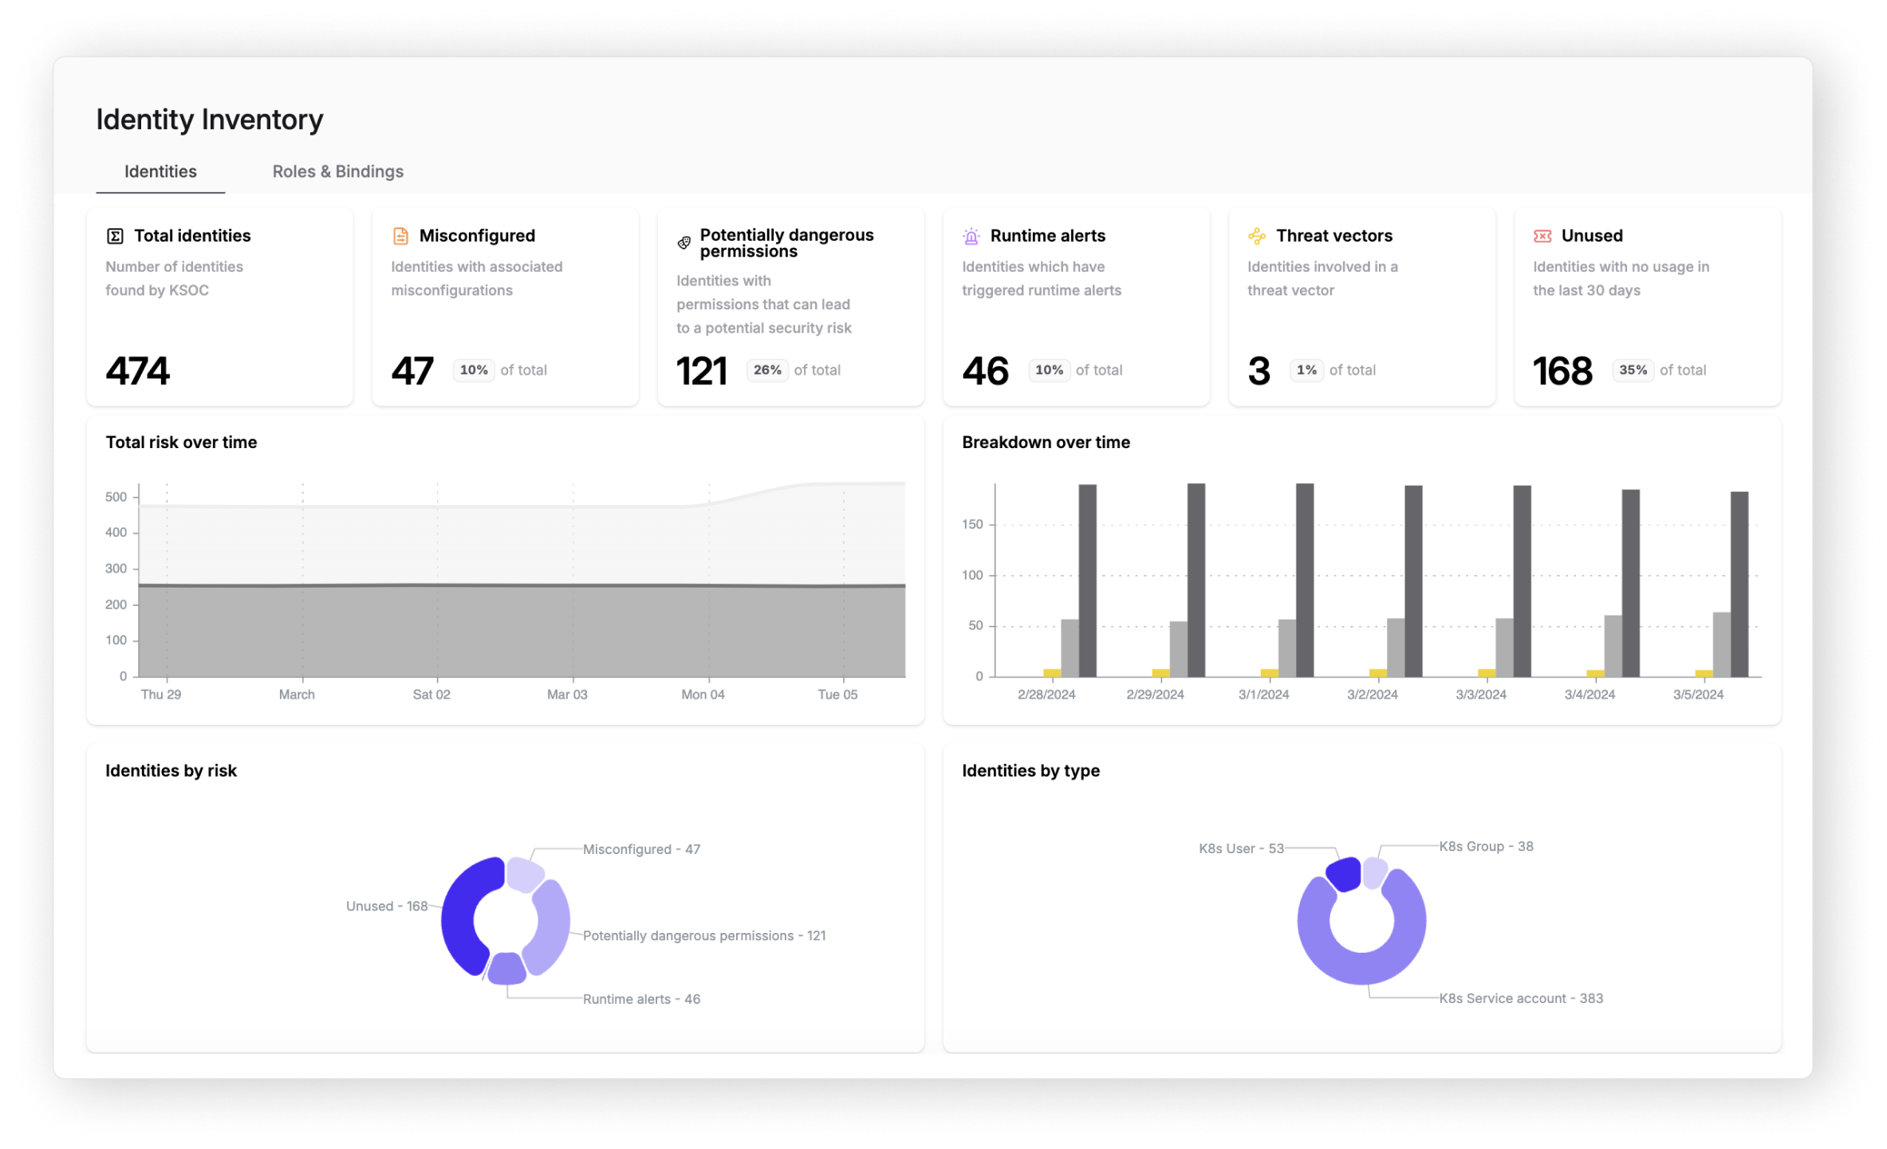
Task: Click the red Unused identities icon
Action: [x=1542, y=236]
